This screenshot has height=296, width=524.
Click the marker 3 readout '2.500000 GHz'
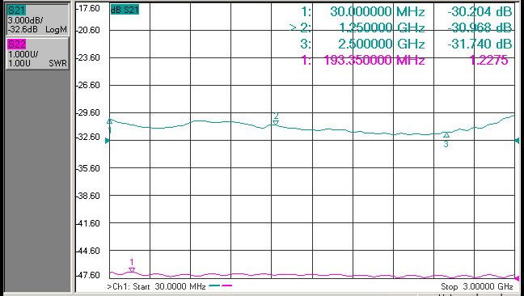(382, 44)
